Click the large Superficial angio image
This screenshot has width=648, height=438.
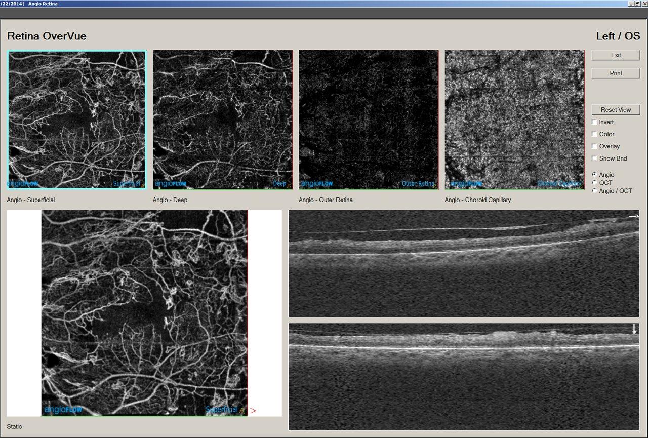(x=144, y=313)
